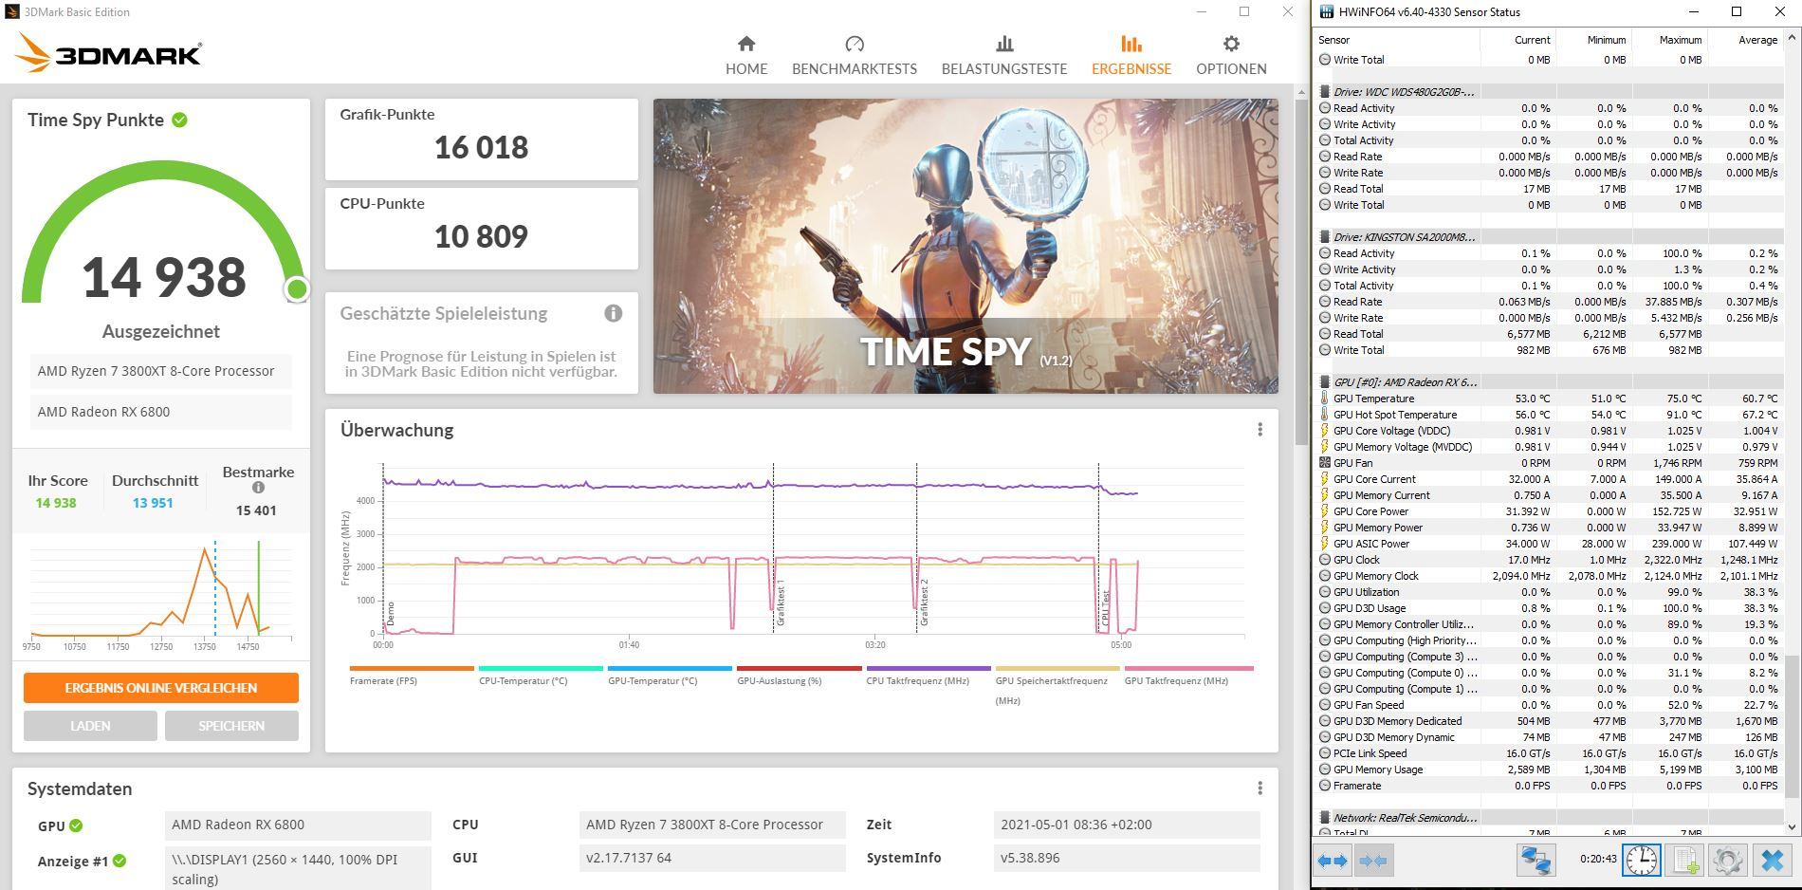Click the Grafiktest 2 marker in the chart
Viewport: 1802px width, 890px height.
coord(924,603)
